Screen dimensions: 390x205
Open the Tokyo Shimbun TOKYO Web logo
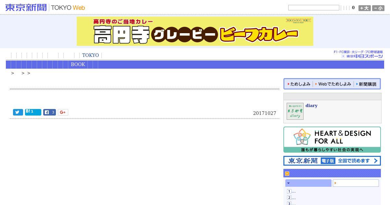[45, 7]
